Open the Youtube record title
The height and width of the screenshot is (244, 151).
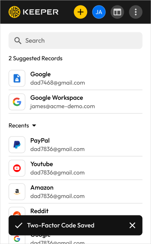(x=42, y=164)
